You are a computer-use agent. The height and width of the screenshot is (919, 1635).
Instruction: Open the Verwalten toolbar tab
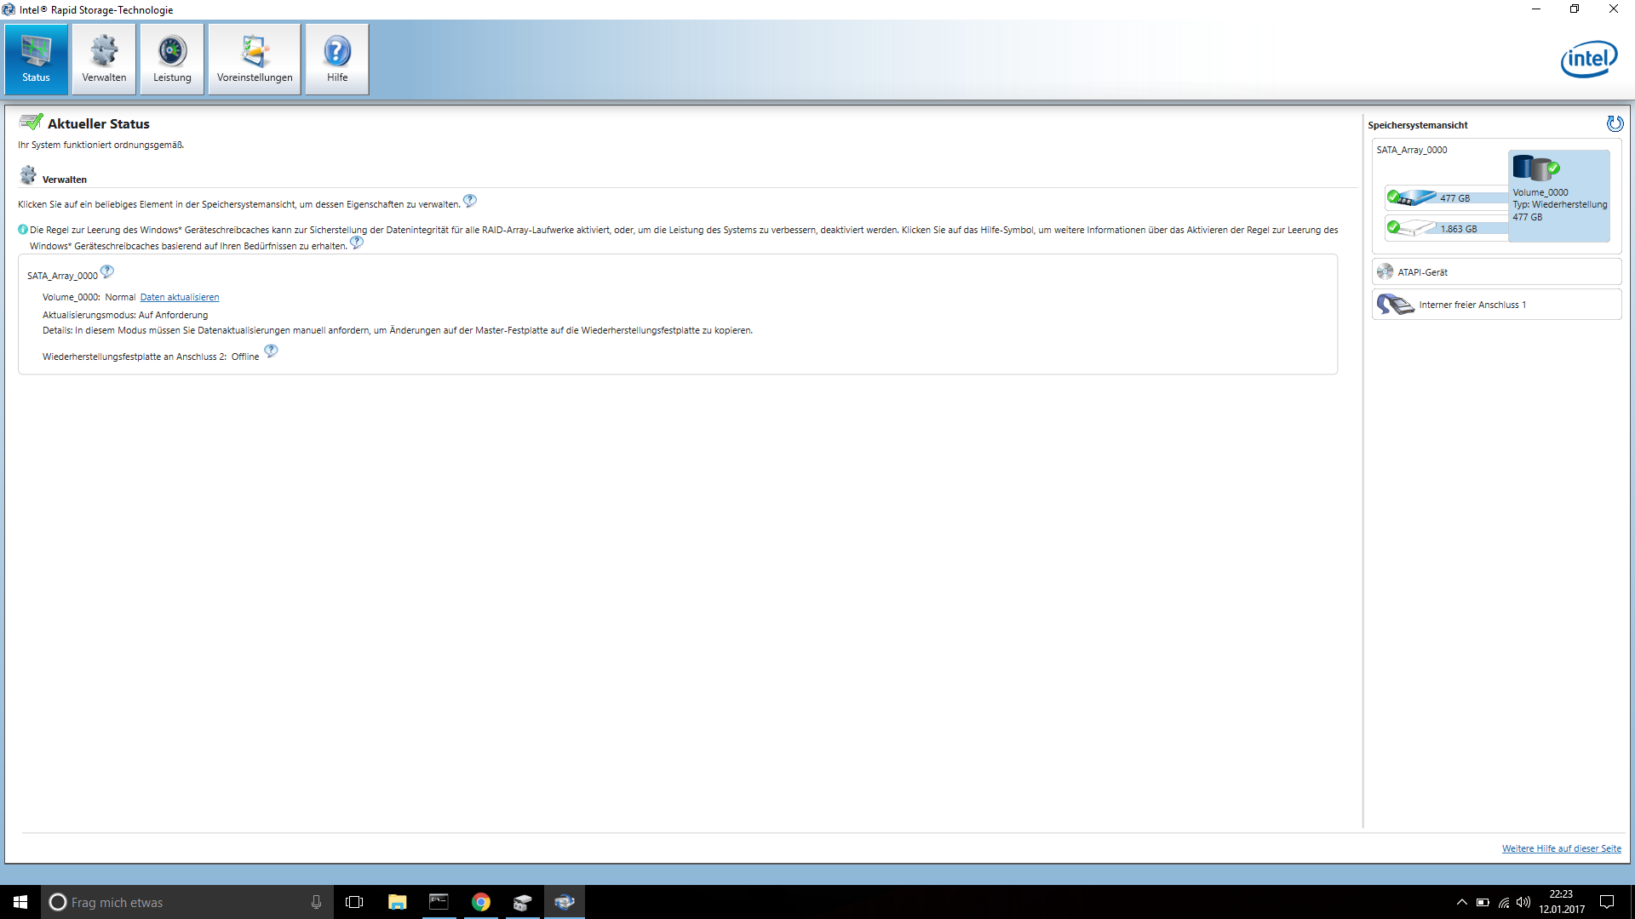(x=104, y=59)
